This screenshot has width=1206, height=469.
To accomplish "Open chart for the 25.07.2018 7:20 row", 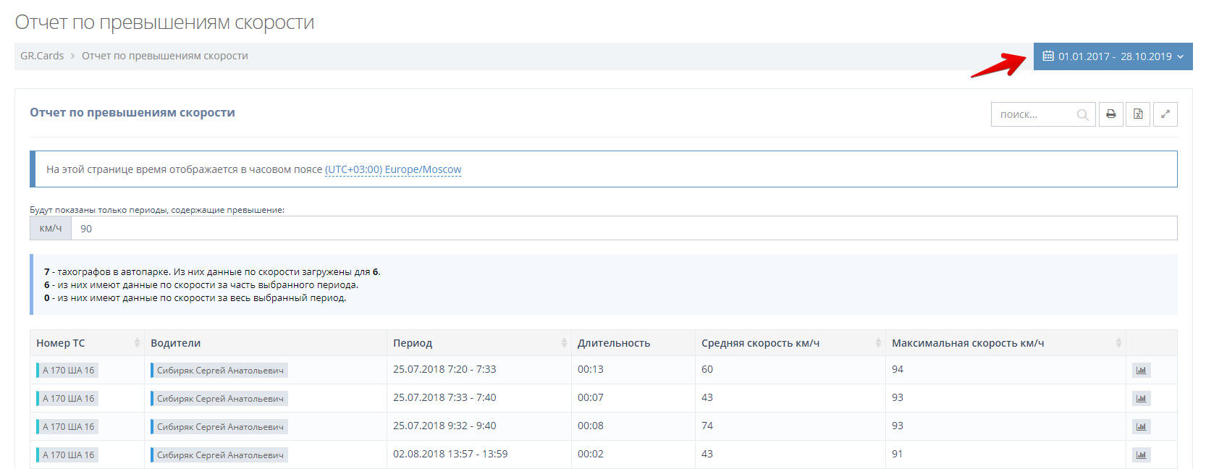I will click(x=1141, y=371).
